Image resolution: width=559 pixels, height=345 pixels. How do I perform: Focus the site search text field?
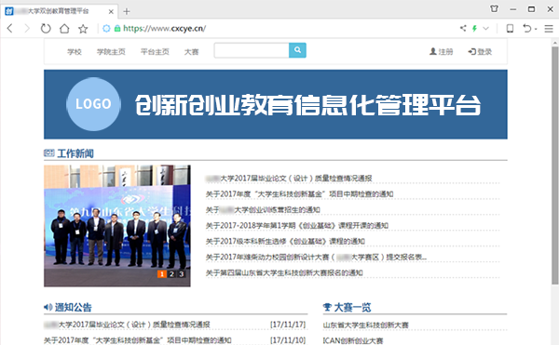click(252, 50)
